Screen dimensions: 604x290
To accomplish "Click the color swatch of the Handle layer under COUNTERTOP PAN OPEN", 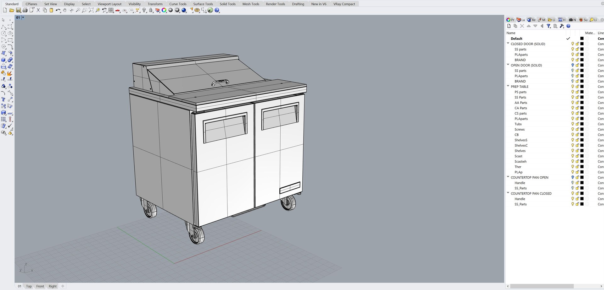I will pyautogui.click(x=582, y=183).
